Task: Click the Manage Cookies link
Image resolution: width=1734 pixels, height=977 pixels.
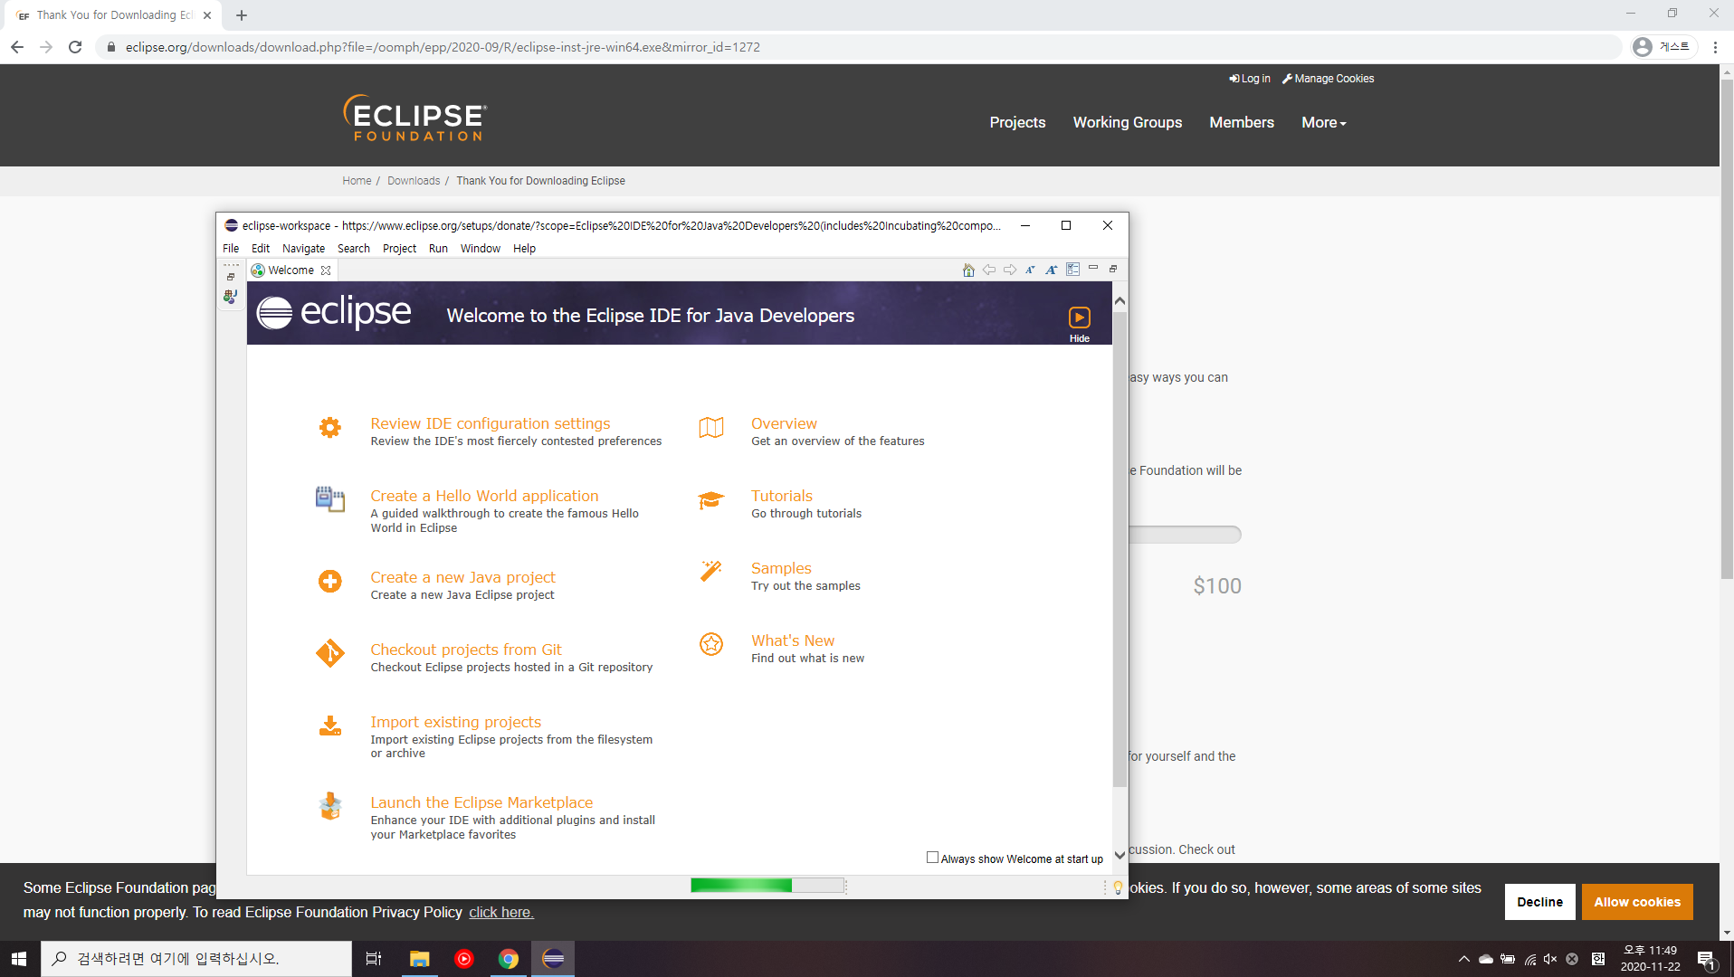Action: (1328, 79)
